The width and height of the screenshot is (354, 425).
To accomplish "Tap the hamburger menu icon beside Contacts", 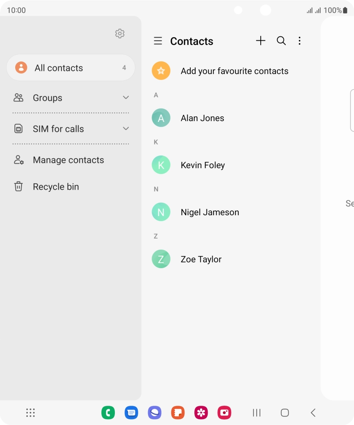I will [158, 41].
